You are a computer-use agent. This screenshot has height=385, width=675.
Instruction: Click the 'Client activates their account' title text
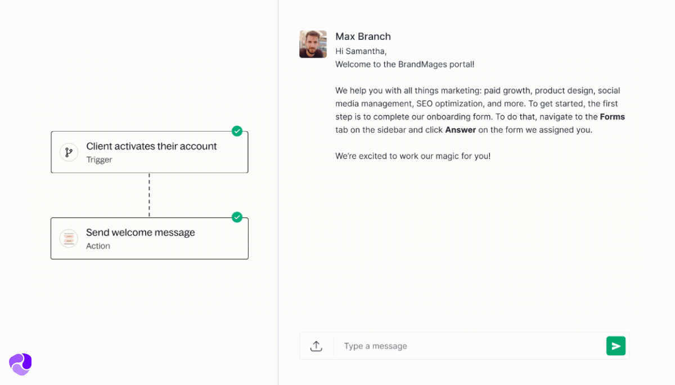click(x=151, y=146)
